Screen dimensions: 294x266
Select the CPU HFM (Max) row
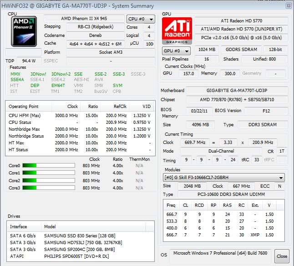point(80,116)
